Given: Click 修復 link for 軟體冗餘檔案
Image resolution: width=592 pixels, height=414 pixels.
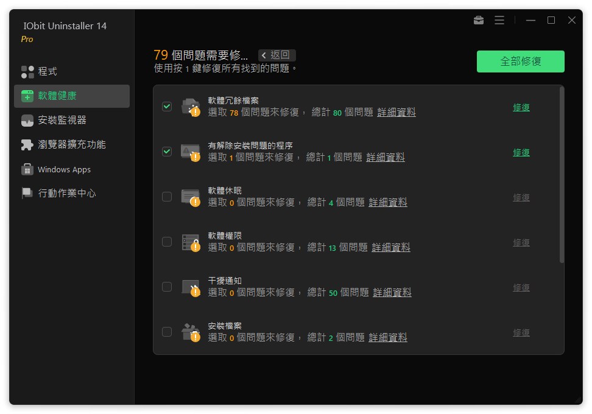Looking at the screenshot, I should pos(521,108).
